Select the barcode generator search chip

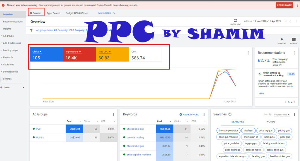click(229, 131)
